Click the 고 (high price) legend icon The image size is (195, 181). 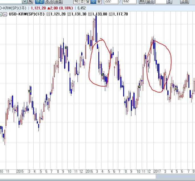tap(90, 14)
